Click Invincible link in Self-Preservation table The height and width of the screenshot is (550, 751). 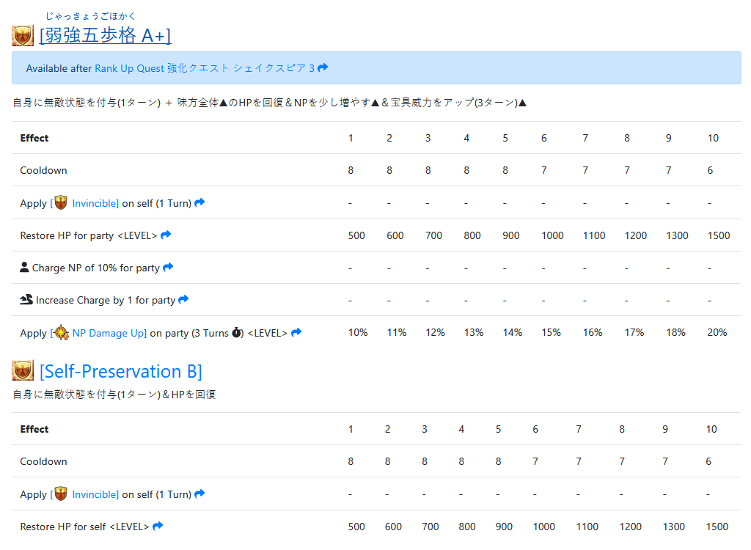pyautogui.click(x=95, y=494)
